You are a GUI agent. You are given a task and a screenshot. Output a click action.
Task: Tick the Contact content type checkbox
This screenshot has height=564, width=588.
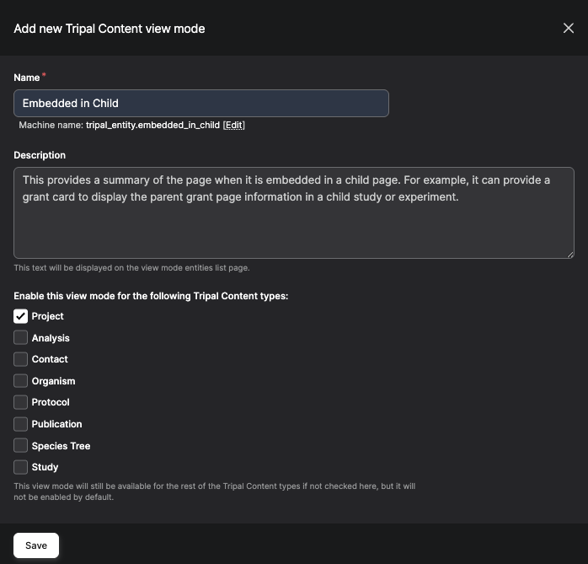pyautogui.click(x=20, y=359)
